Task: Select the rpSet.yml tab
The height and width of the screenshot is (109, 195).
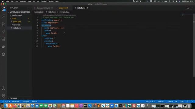Action: [81, 8]
